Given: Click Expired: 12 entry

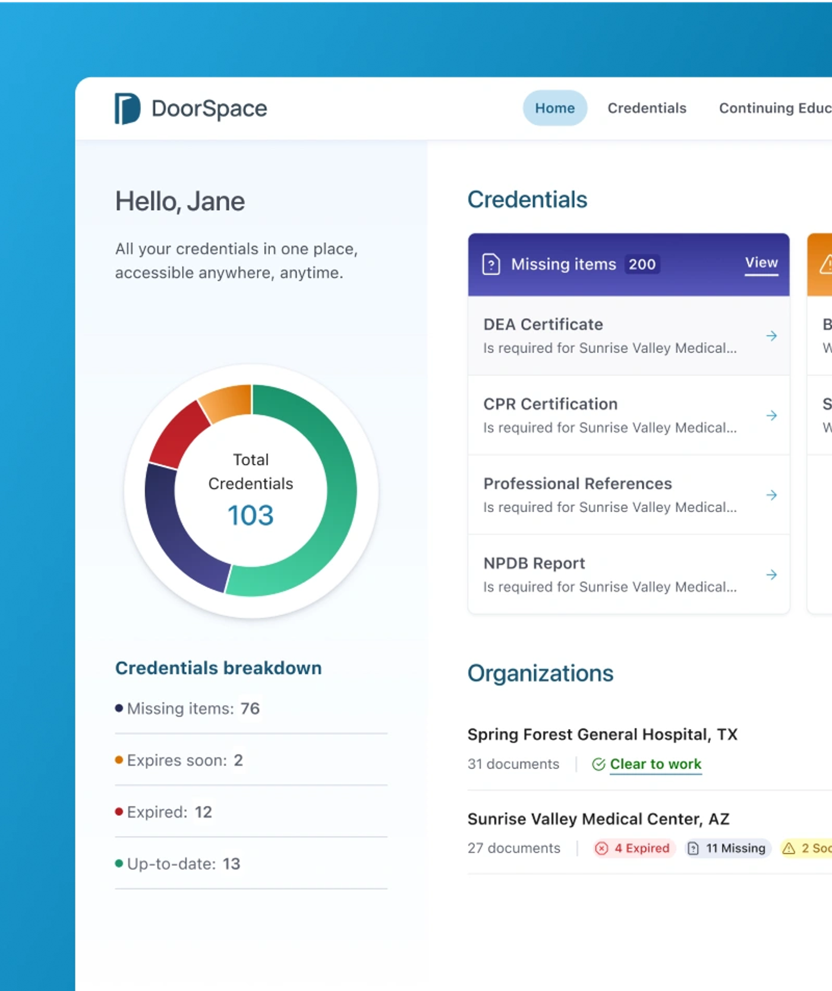Looking at the screenshot, I should tap(164, 812).
